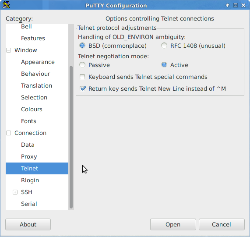Collapse the Window category tree node
The width and height of the screenshot is (250, 237).
[x=8, y=50]
